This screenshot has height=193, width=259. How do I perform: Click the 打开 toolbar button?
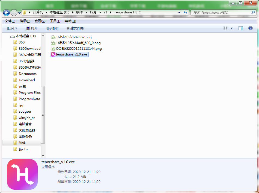[32, 28]
